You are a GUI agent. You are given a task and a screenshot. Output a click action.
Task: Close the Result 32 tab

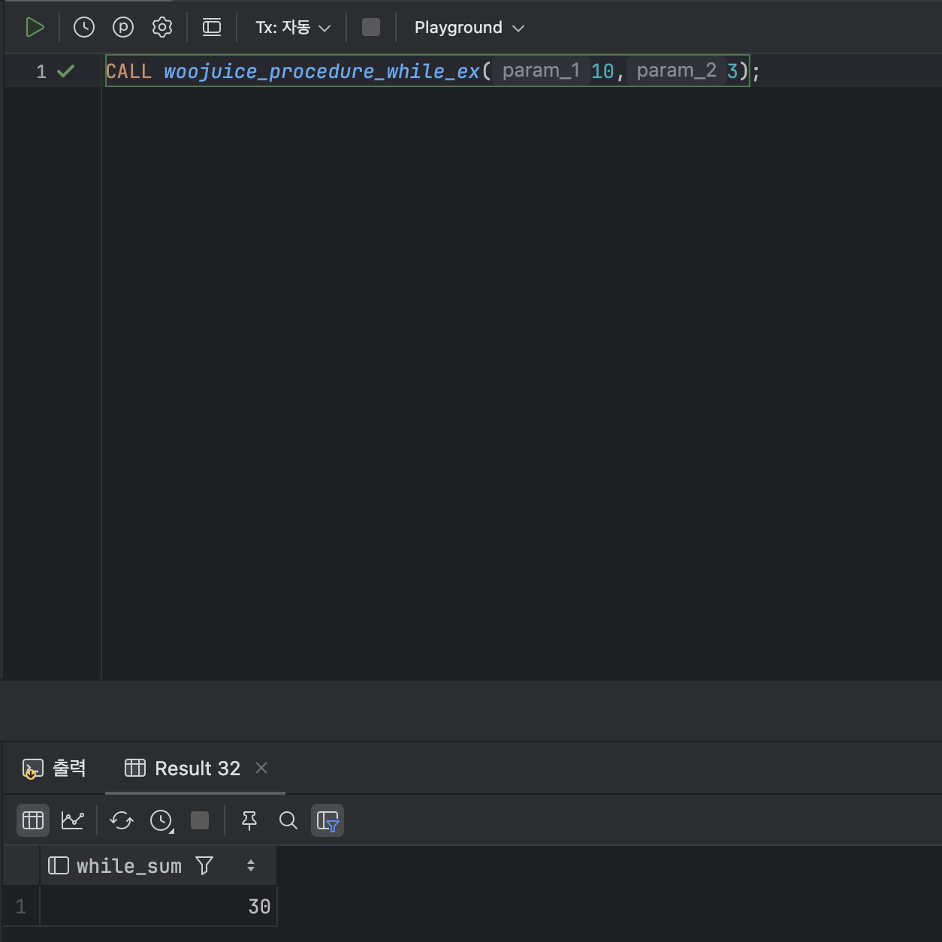pos(261,768)
